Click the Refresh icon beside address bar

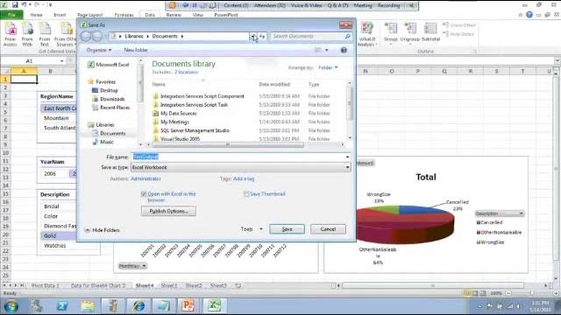[262, 37]
